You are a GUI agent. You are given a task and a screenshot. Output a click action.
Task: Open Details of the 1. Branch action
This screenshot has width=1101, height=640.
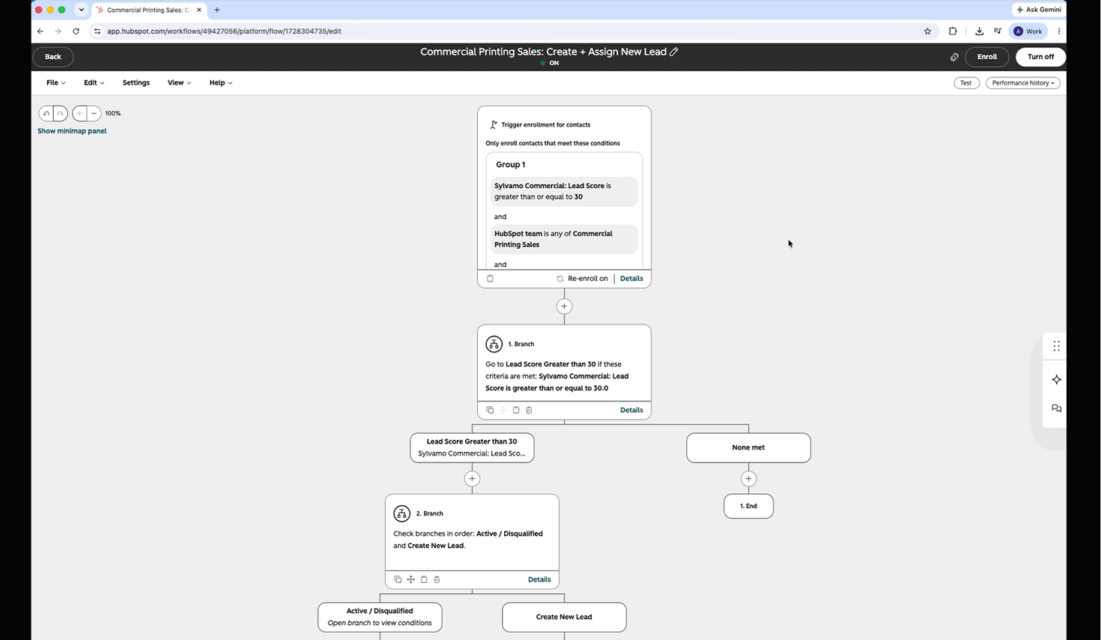click(631, 410)
